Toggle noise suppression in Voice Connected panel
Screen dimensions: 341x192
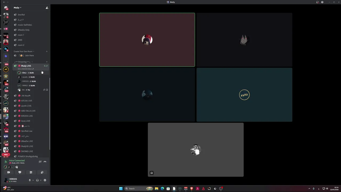pos(40,162)
